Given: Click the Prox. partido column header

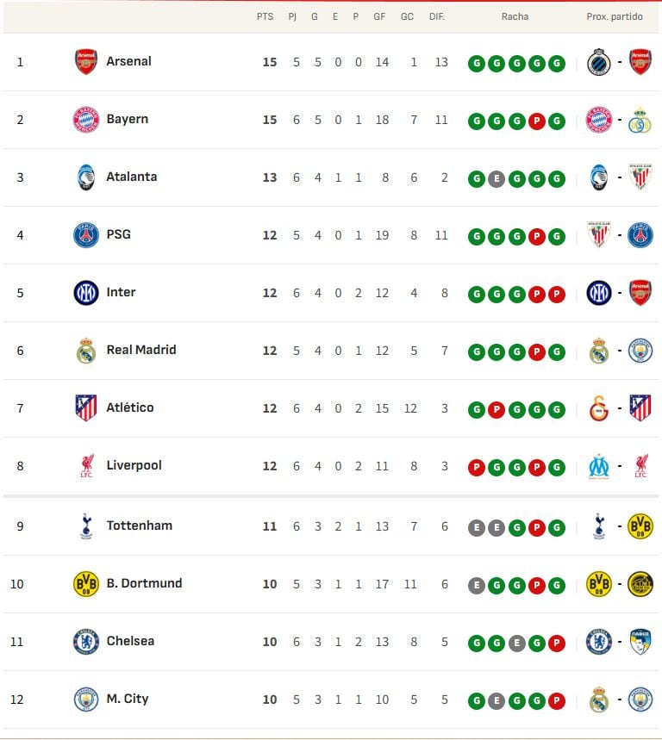Looking at the screenshot, I should point(615,16).
